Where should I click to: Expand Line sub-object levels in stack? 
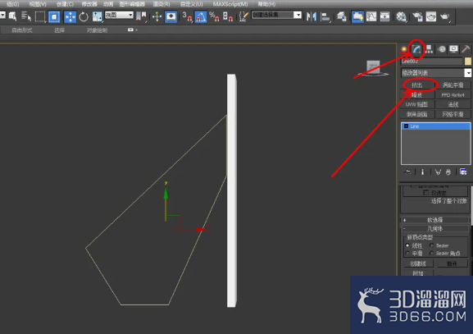[x=406, y=126]
